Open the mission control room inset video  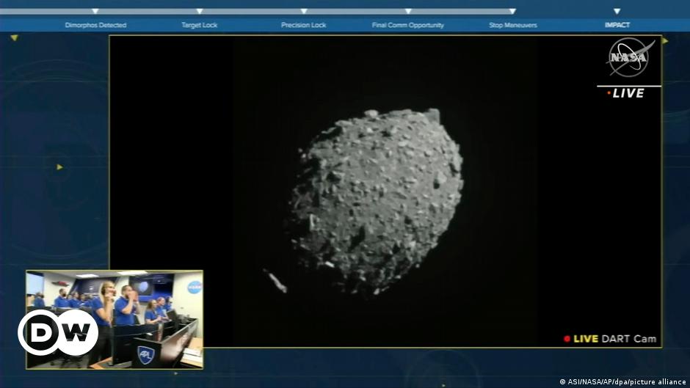pos(114,318)
